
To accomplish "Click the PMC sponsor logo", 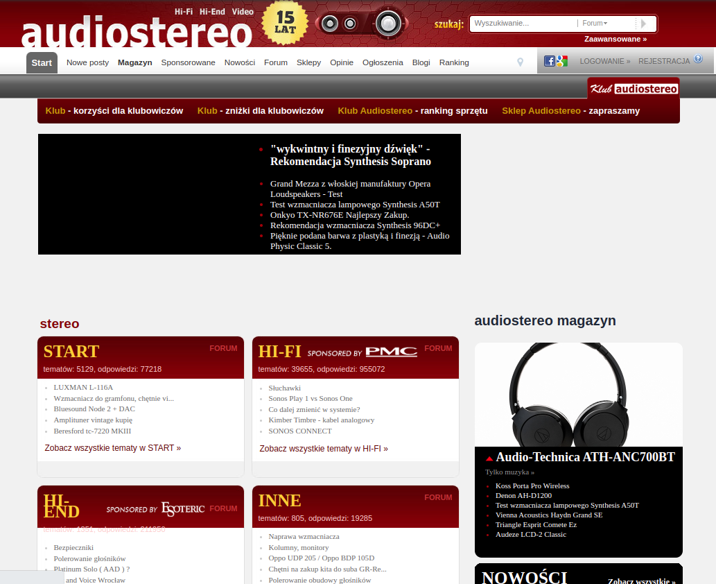I will 392,352.
